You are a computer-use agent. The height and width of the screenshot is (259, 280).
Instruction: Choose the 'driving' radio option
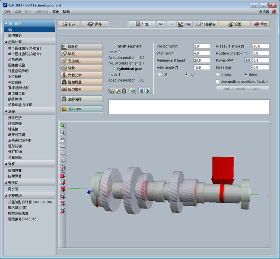point(218,75)
